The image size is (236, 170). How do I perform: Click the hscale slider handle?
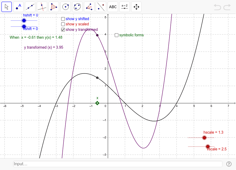pos(204,138)
